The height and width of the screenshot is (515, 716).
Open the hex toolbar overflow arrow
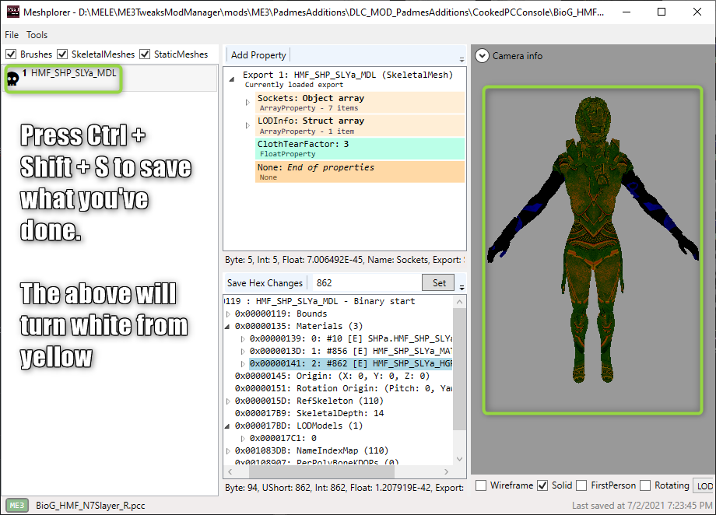click(x=462, y=288)
